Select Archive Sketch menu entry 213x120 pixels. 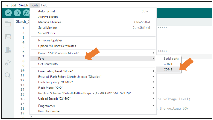pos(93,17)
